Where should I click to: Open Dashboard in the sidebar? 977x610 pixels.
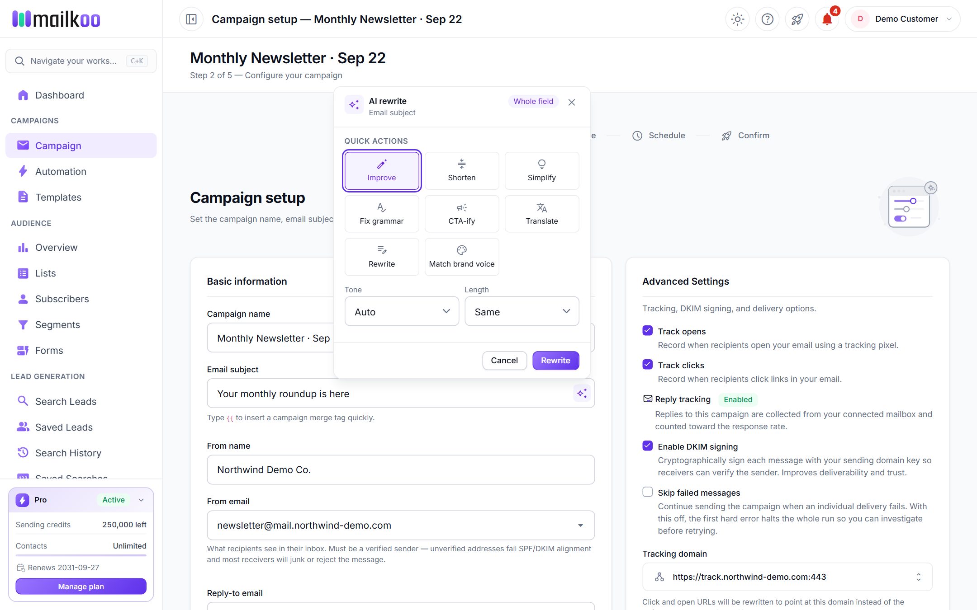pos(81,95)
